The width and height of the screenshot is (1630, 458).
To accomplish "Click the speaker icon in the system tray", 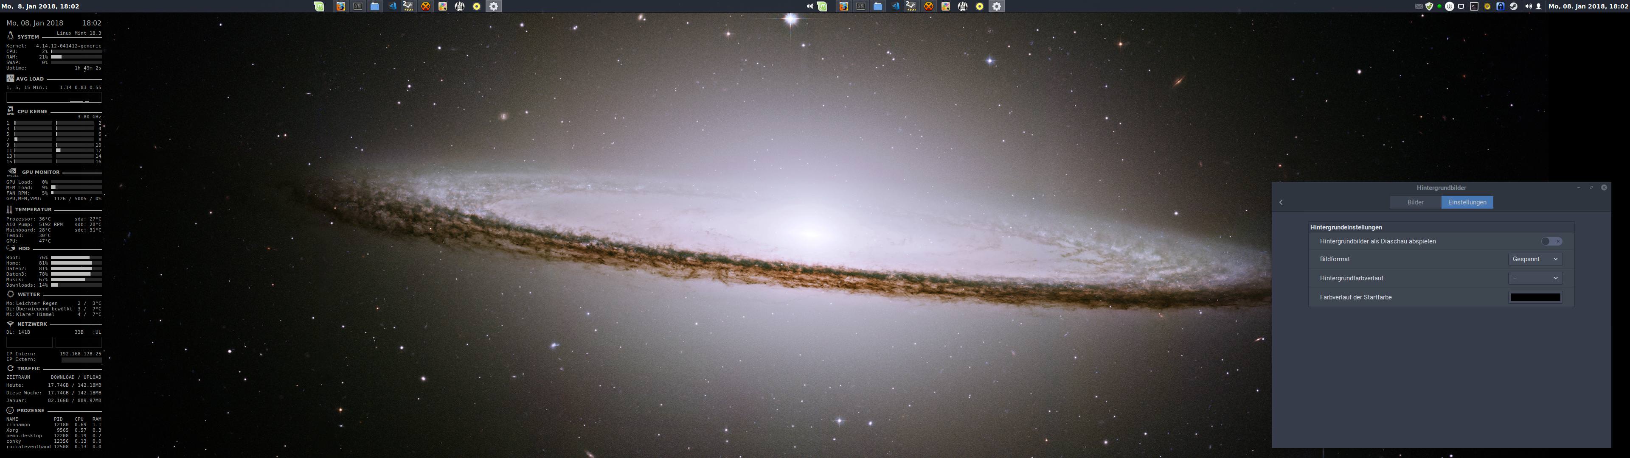I will (1530, 6).
